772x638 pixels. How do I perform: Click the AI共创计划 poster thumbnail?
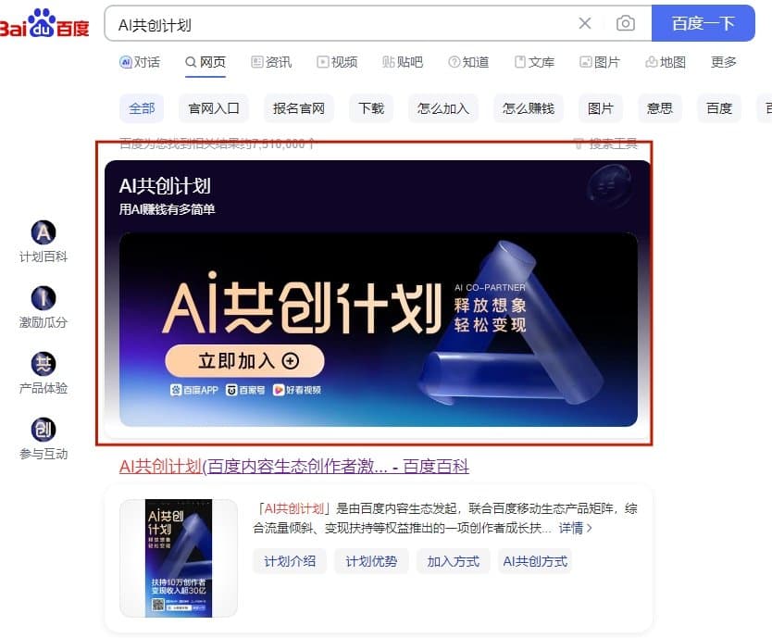click(x=179, y=558)
